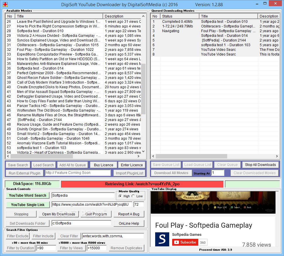
Task: Click the views filter field showing >15000
Action: coord(97,248)
